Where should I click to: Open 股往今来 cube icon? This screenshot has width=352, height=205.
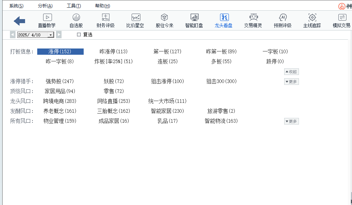pyautogui.click(x=164, y=18)
